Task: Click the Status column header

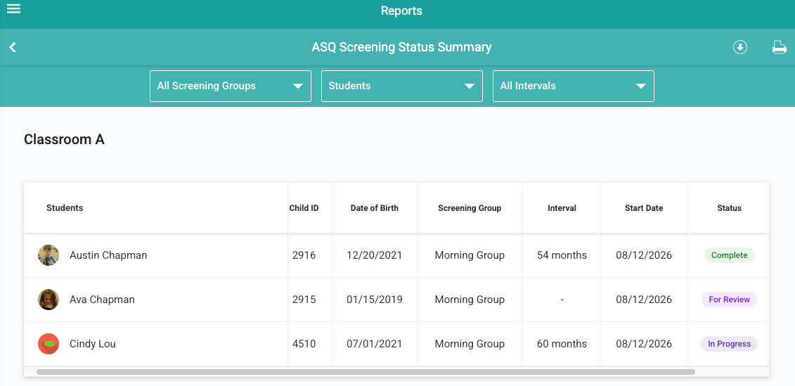Action: [729, 208]
